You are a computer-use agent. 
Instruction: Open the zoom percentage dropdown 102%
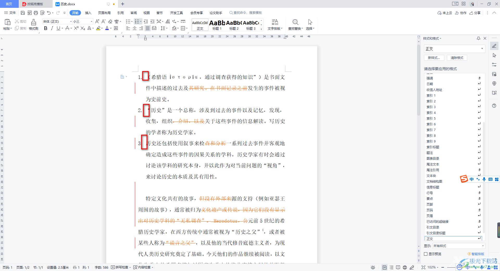click(433, 267)
